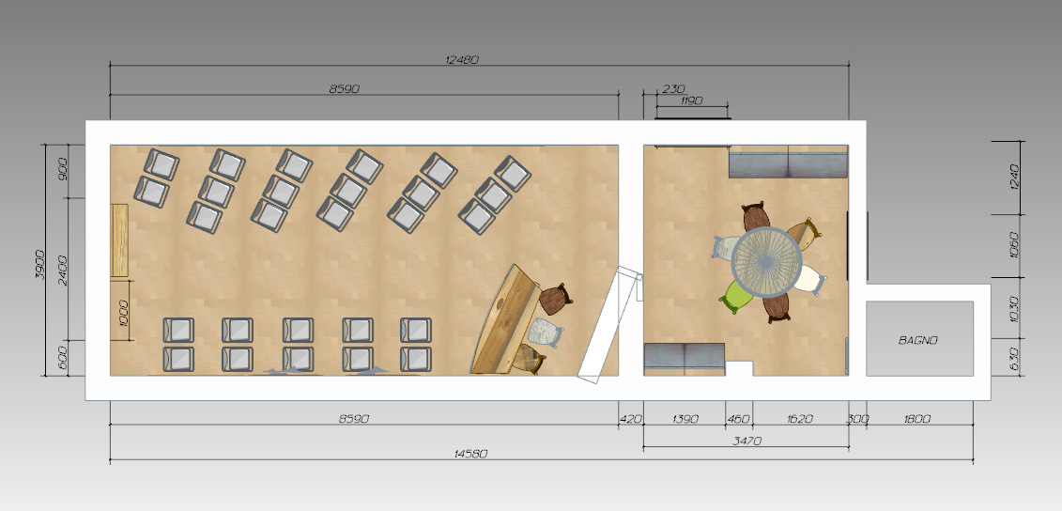Click the grey cabinet along bottom wall
1062x511 pixels.
coord(685,359)
